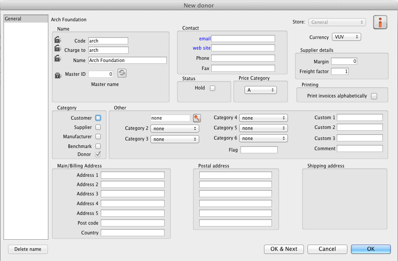Click into the Address 1 field
Viewport: 398px width, 261px height.
pyautogui.click(x=133, y=175)
